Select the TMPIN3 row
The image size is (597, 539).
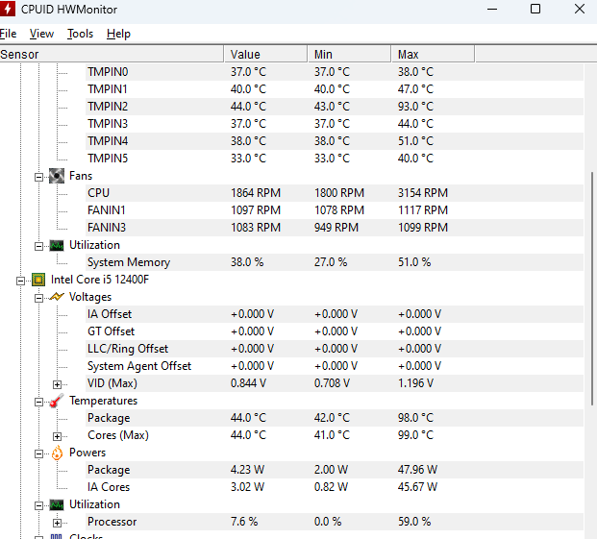tap(335, 124)
